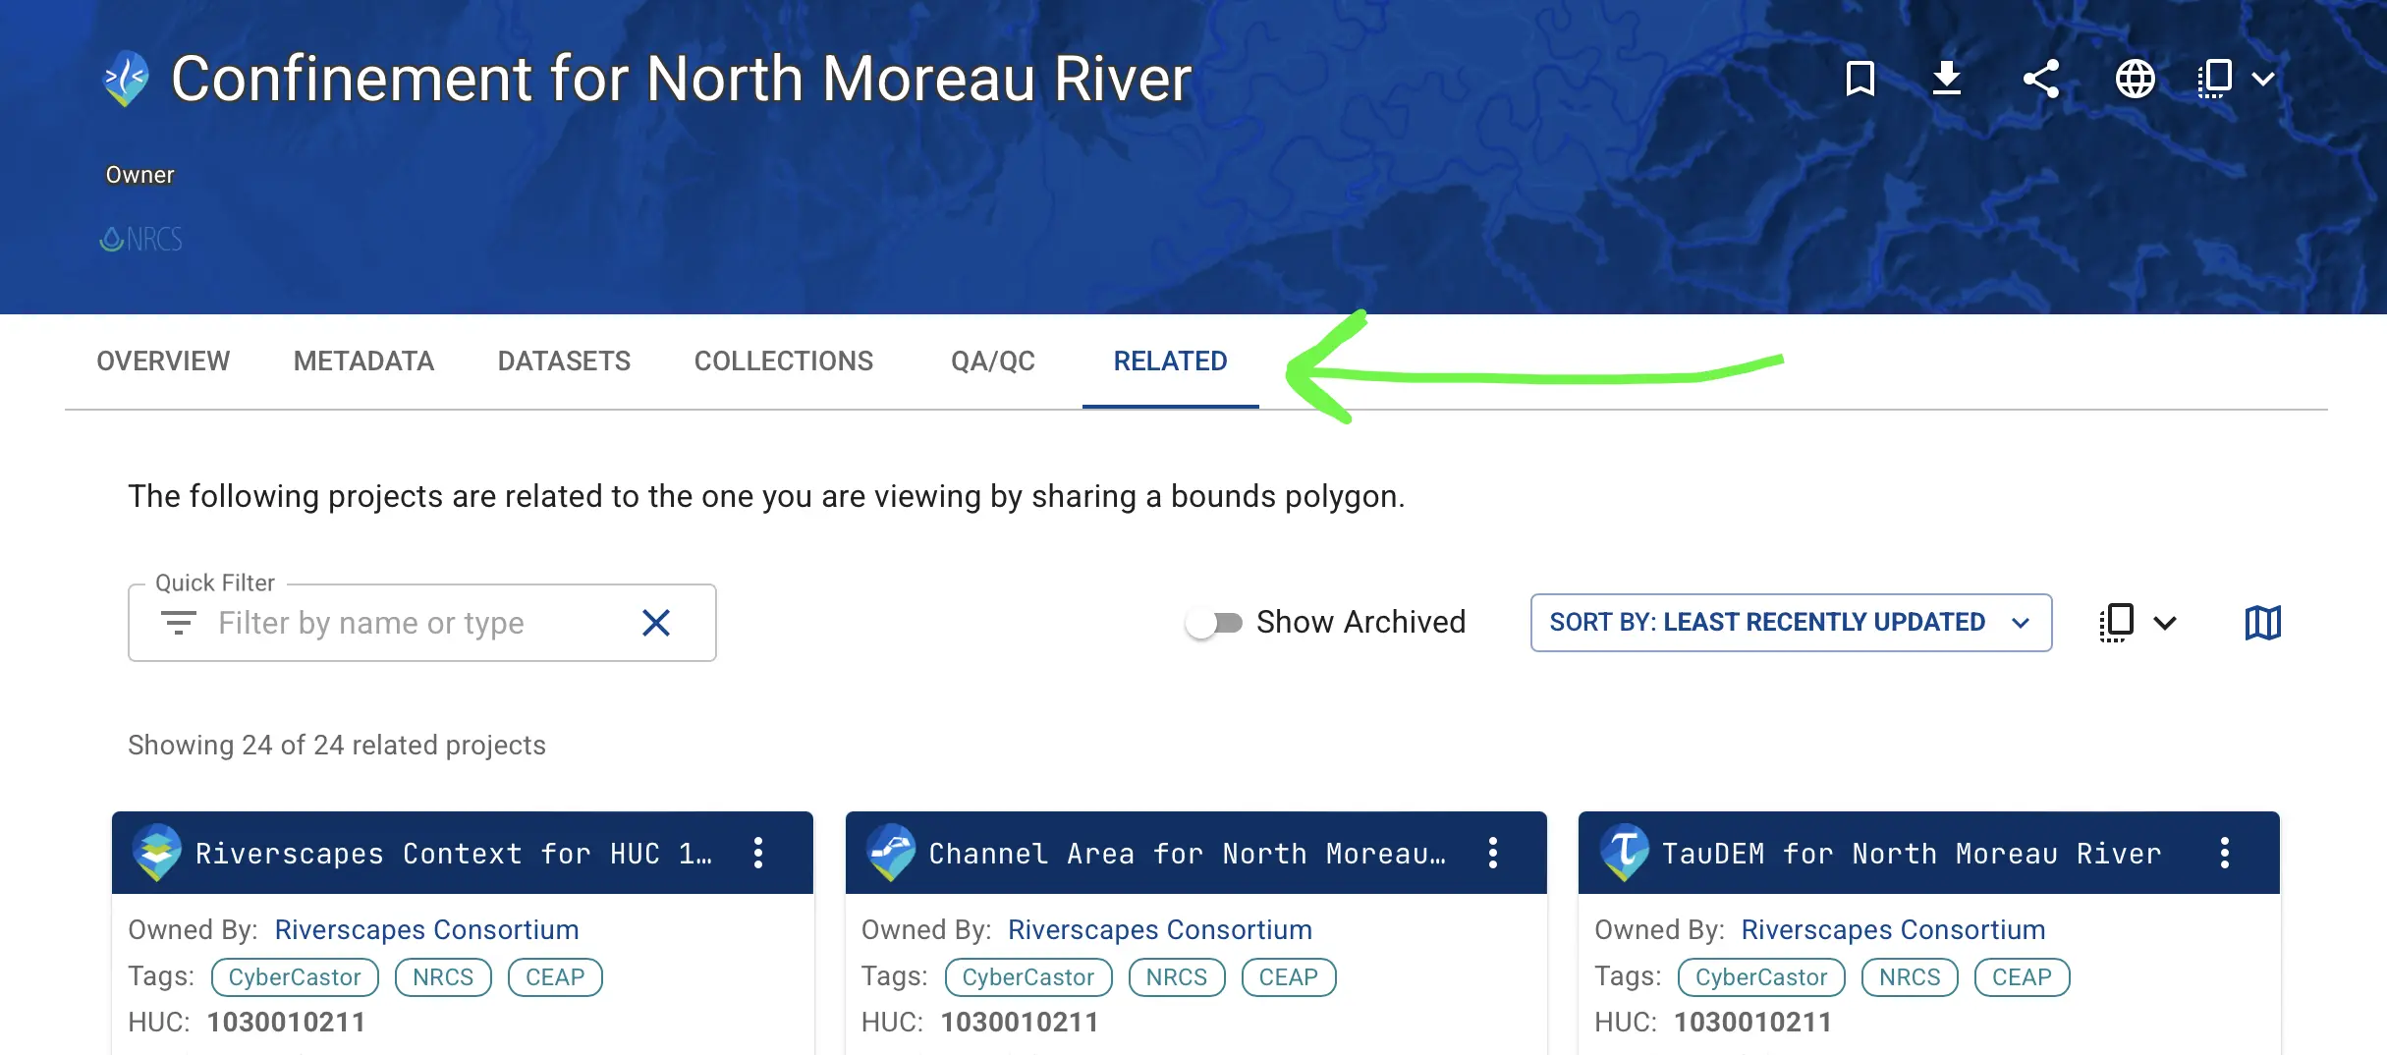Open map view of related projects
2387x1055 pixels.
tap(2262, 623)
